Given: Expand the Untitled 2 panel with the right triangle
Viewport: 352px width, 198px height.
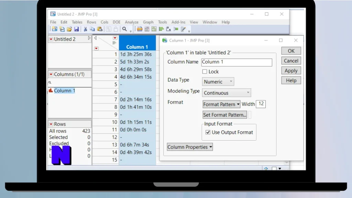Looking at the screenshot, I should click(89, 38).
